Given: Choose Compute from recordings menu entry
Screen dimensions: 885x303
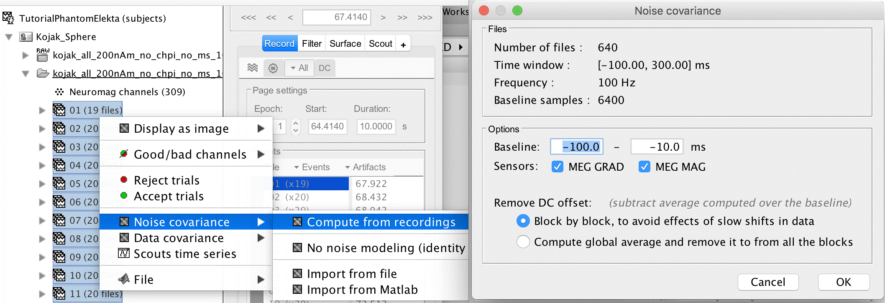Looking at the screenshot, I should [x=381, y=222].
